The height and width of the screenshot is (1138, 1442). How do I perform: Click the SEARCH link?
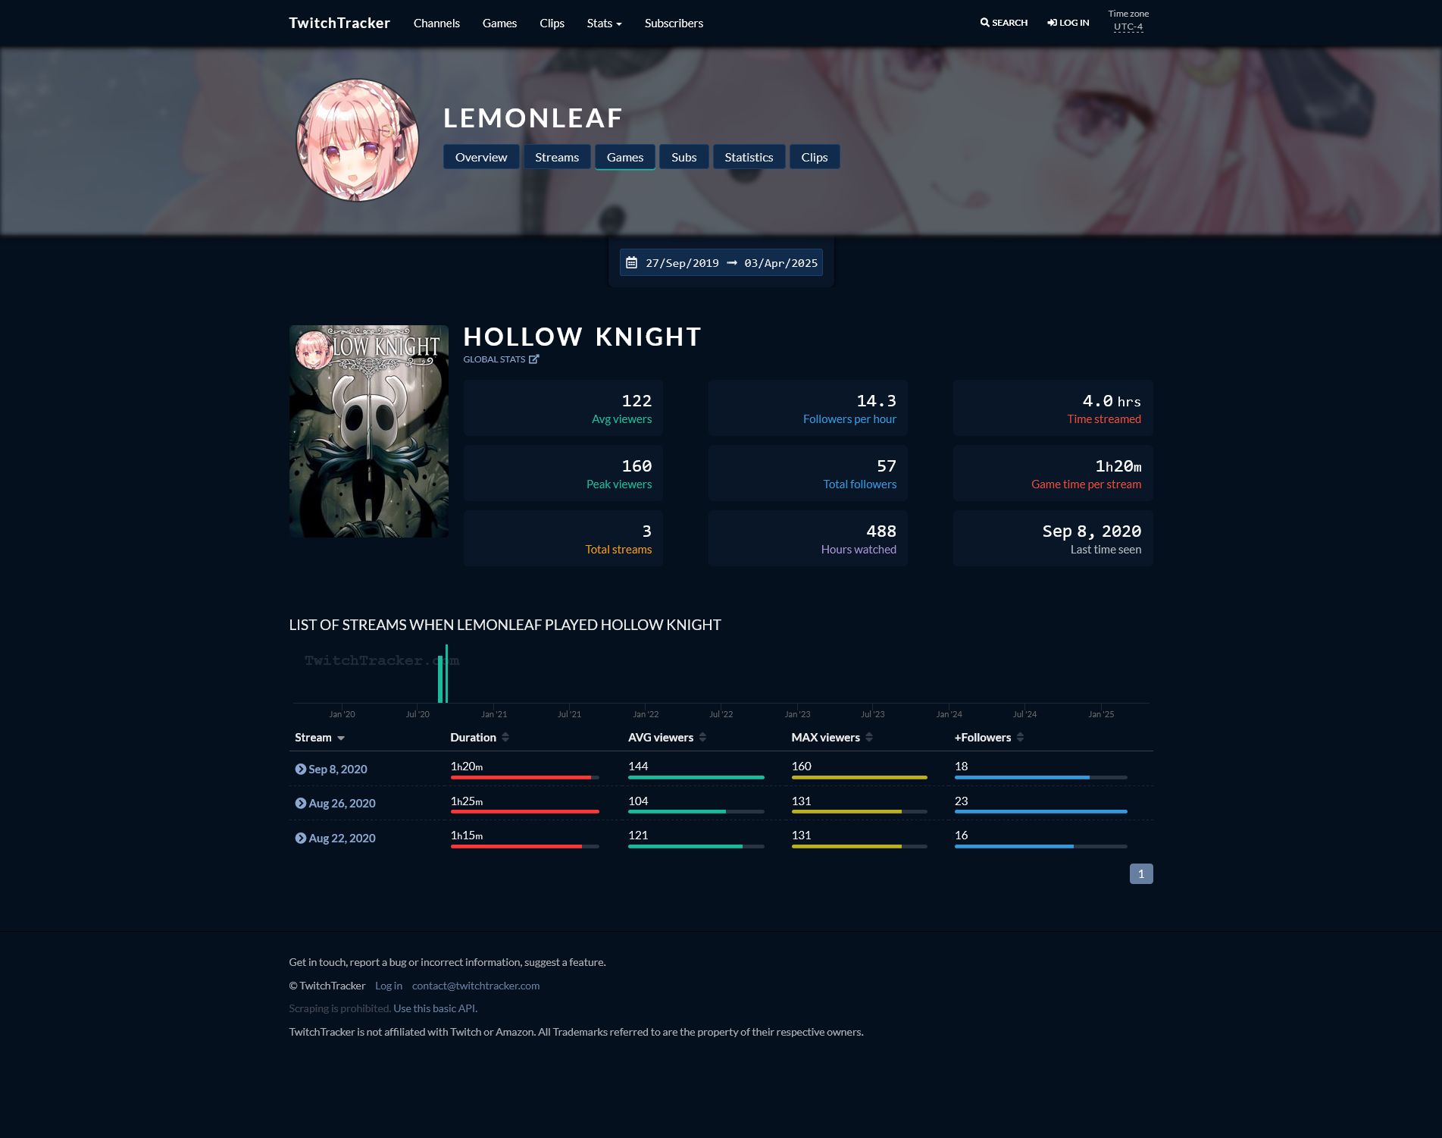[x=1004, y=23]
